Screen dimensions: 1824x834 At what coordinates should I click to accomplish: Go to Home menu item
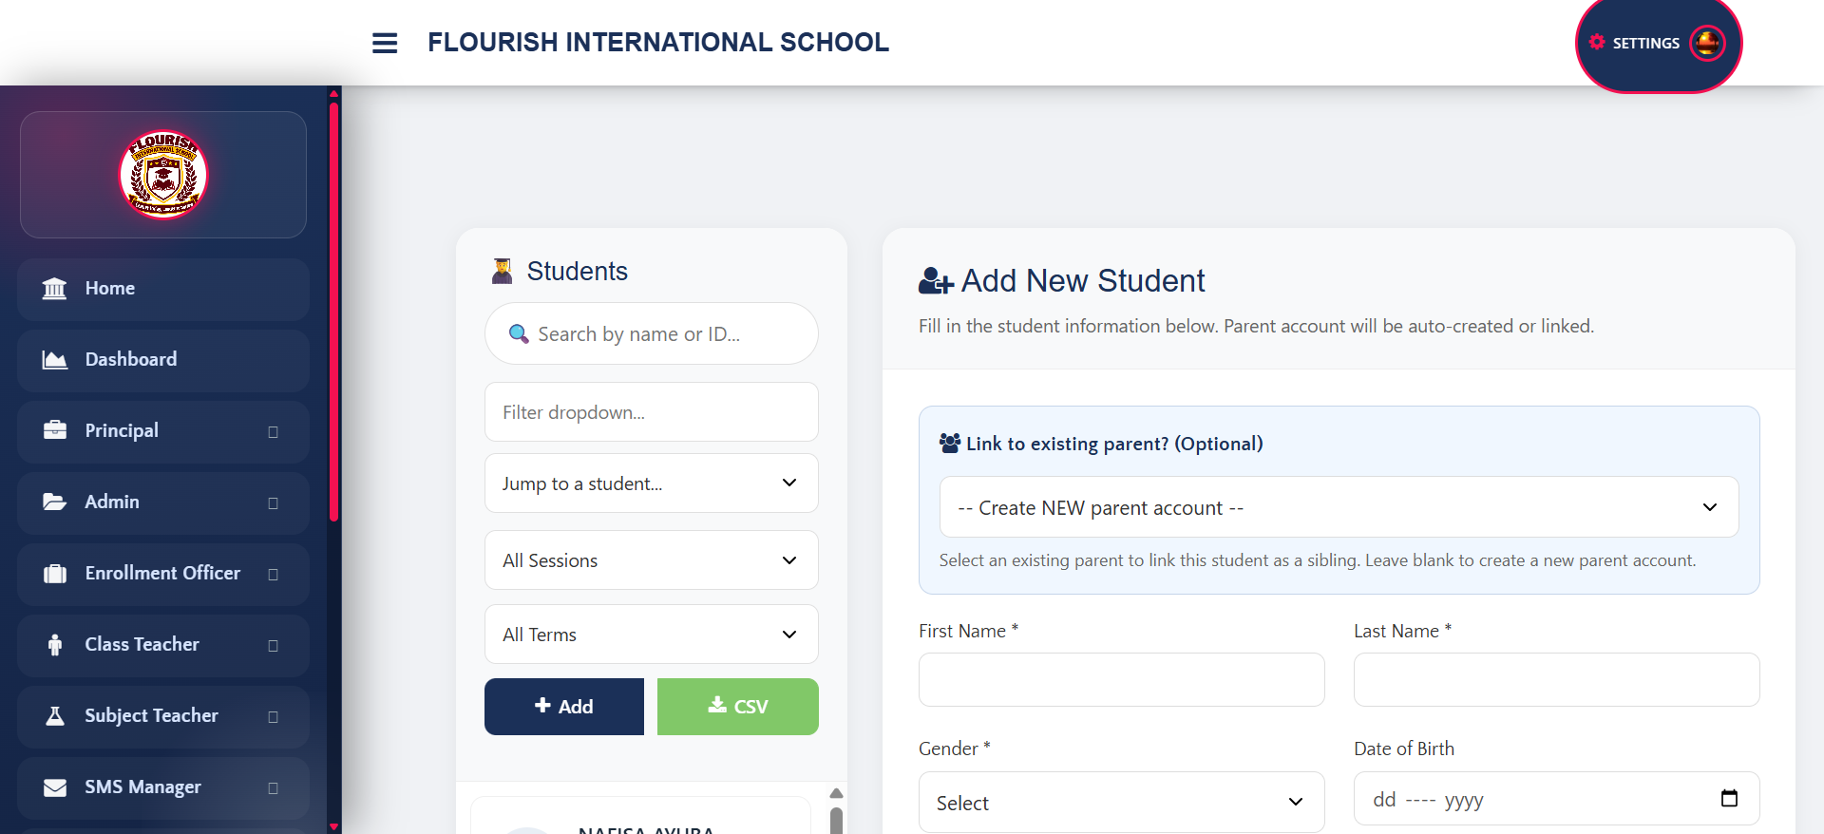pos(163,289)
